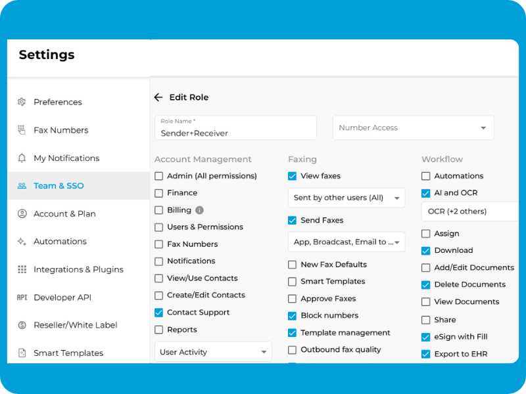The width and height of the screenshot is (526, 394).
Task: Open the User Activity dropdown
Action: click(x=212, y=351)
